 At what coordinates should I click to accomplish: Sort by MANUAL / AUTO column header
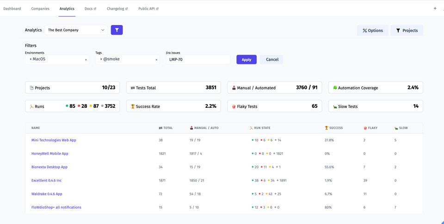tap(204, 128)
